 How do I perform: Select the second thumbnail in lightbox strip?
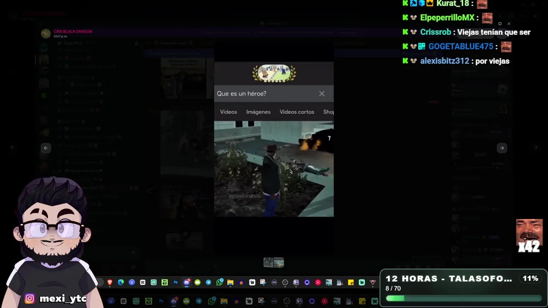(x=279, y=263)
